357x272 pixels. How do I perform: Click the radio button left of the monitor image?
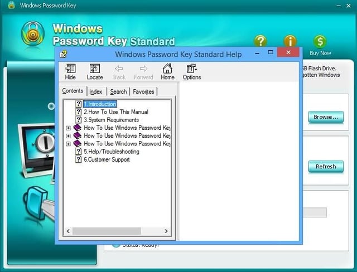point(51,106)
